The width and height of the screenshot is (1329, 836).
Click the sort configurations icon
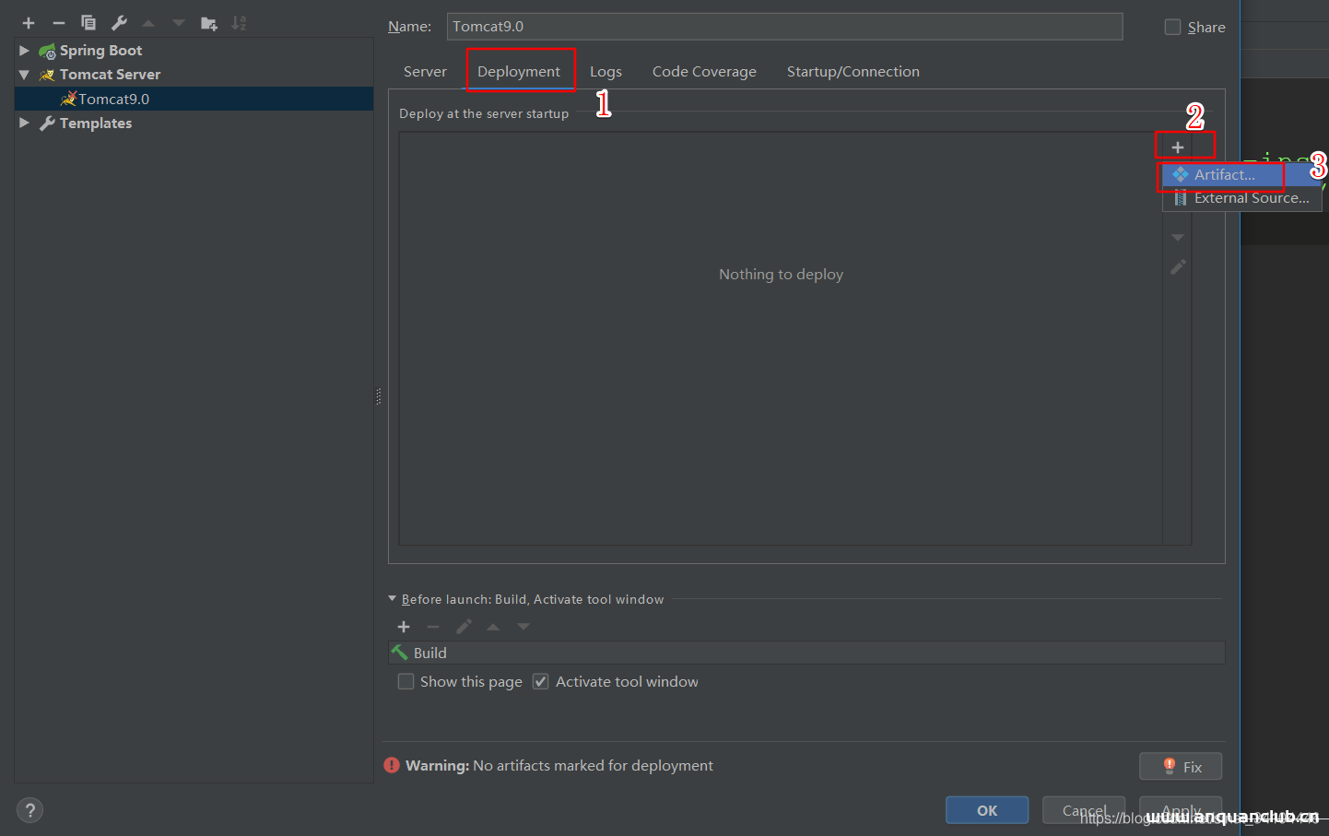[239, 23]
